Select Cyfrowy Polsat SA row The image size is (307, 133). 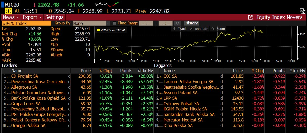(230, 104)
